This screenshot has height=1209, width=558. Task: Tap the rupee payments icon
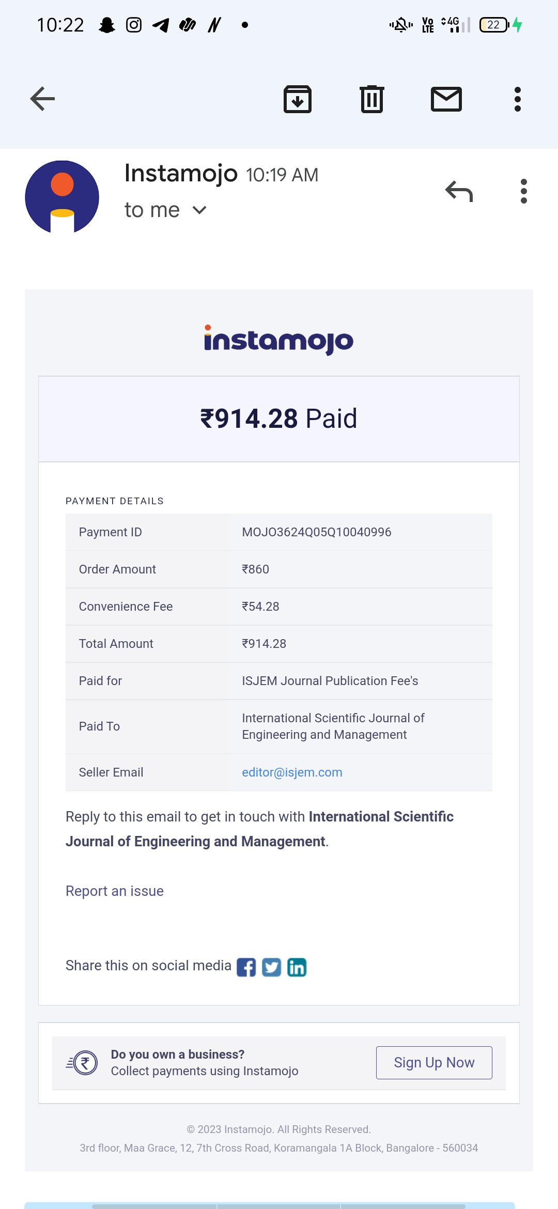[x=84, y=1063]
